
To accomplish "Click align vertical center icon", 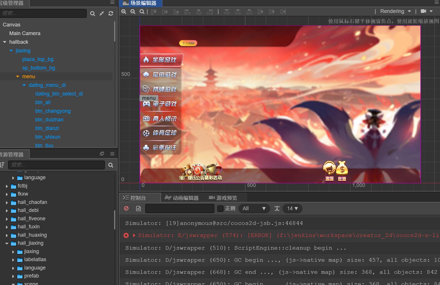I will [165, 12].
